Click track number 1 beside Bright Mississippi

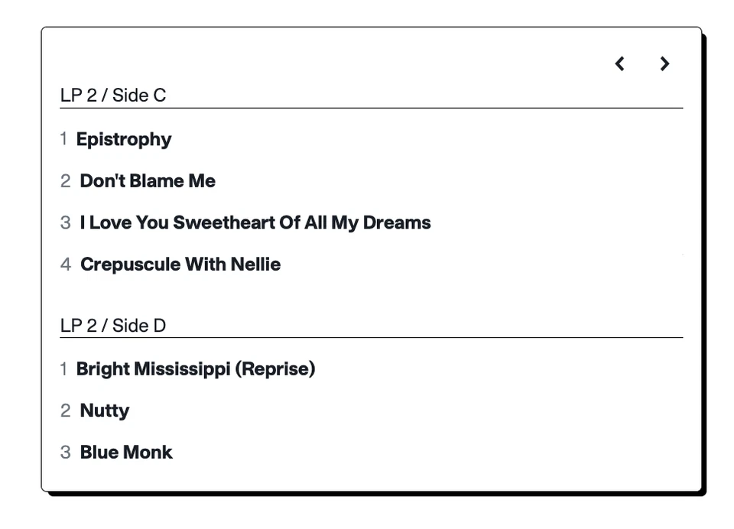pos(63,369)
